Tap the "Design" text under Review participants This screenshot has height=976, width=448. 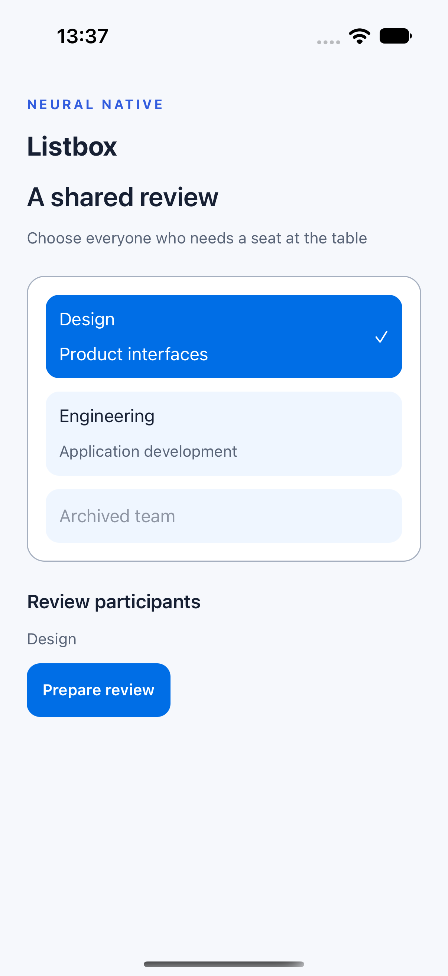click(52, 639)
